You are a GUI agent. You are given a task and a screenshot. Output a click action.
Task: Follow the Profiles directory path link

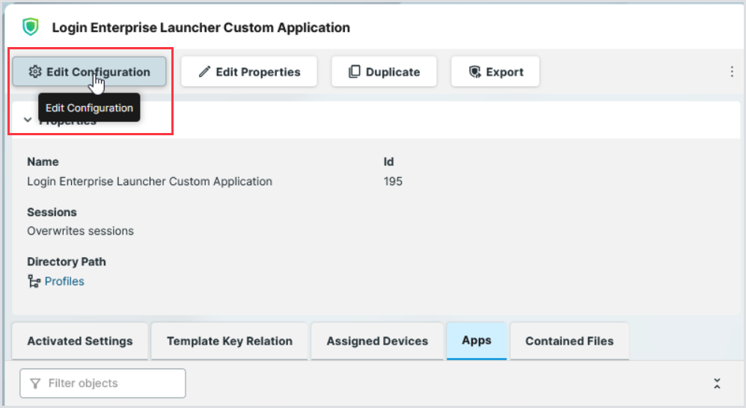click(x=64, y=282)
